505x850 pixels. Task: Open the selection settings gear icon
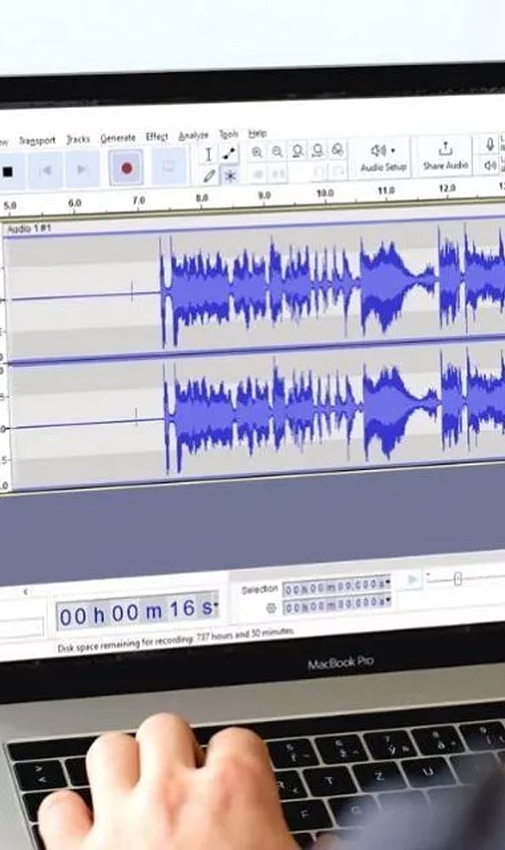click(271, 609)
